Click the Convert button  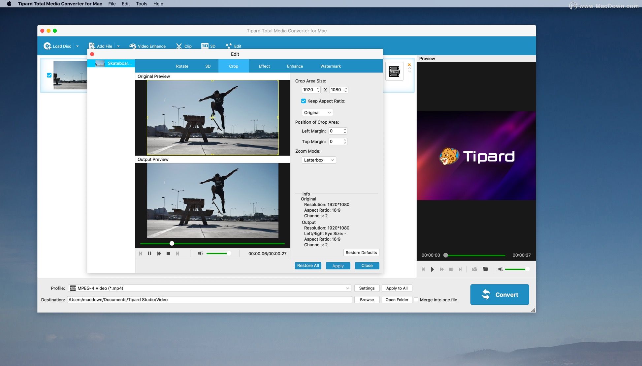[499, 294]
